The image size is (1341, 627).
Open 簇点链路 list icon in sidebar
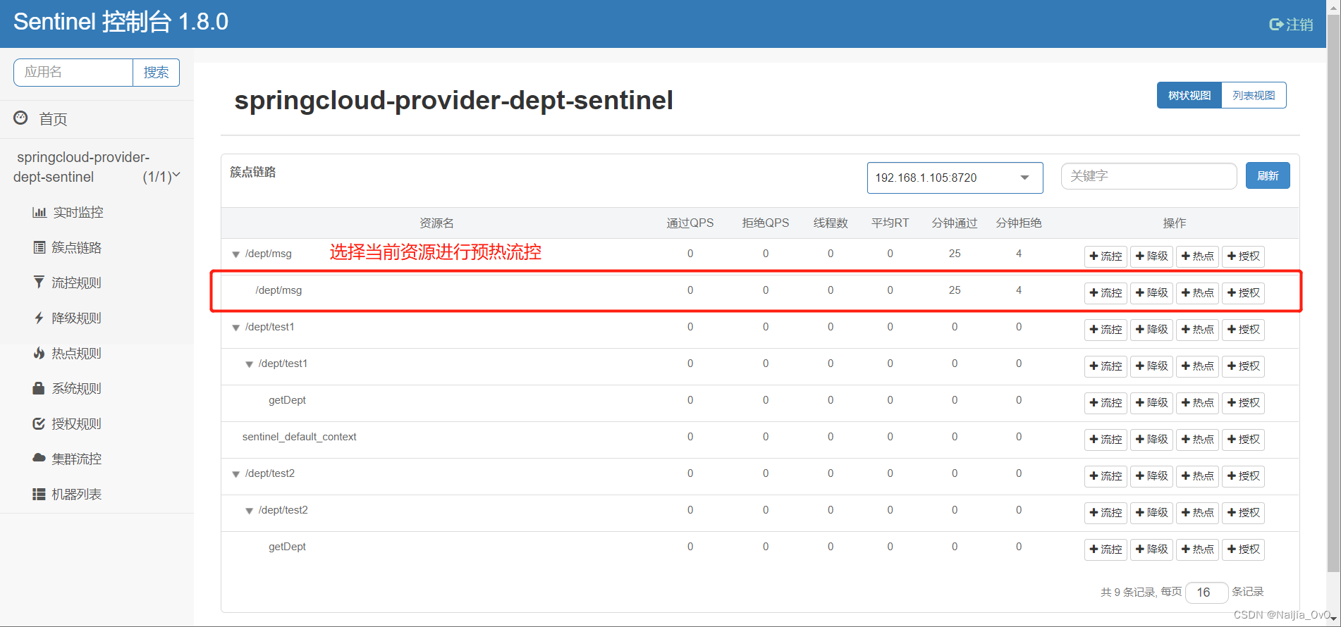point(39,247)
